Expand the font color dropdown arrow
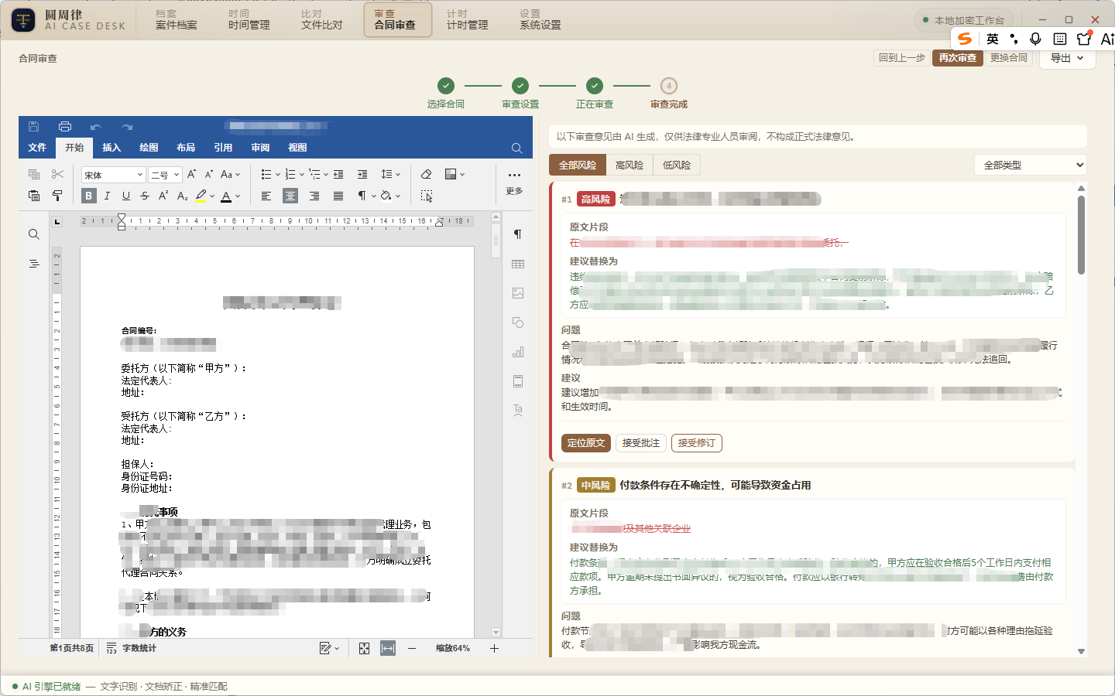This screenshot has height=696, width=1115. tap(238, 196)
